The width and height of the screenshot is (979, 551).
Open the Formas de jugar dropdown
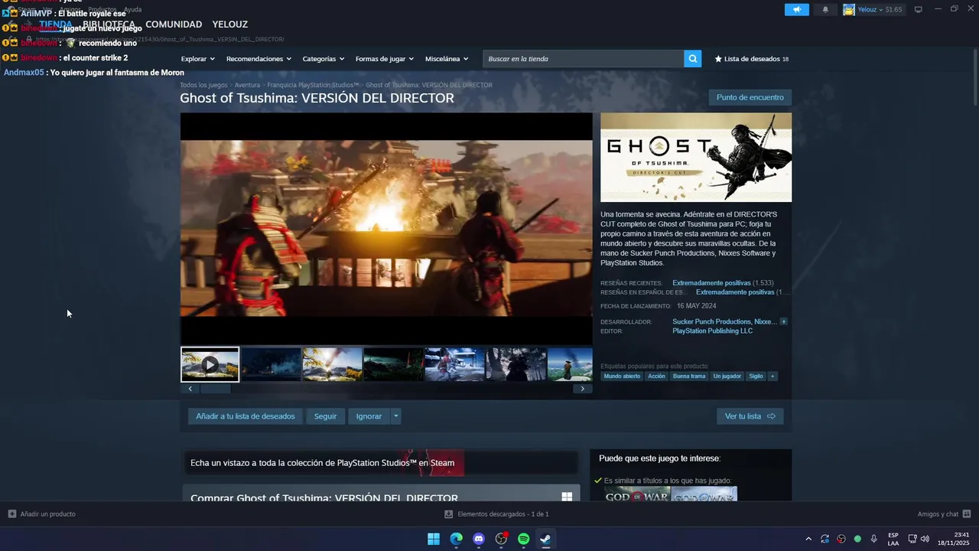pyautogui.click(x=385, y=59)
